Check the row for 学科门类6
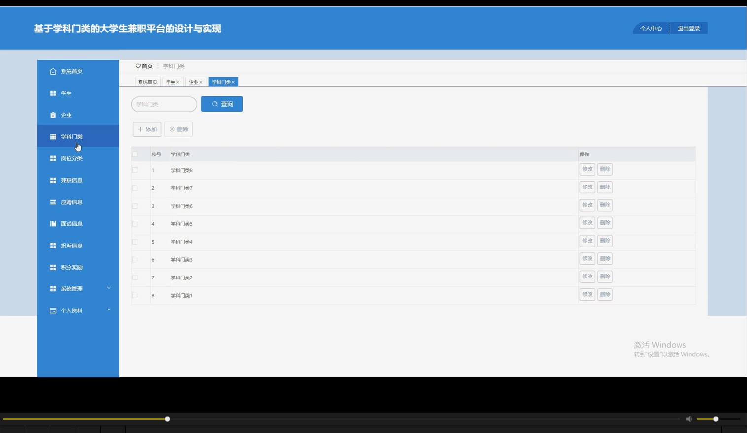Image resolution: width=747 pixels, height=433 pixels. point(135,206)
